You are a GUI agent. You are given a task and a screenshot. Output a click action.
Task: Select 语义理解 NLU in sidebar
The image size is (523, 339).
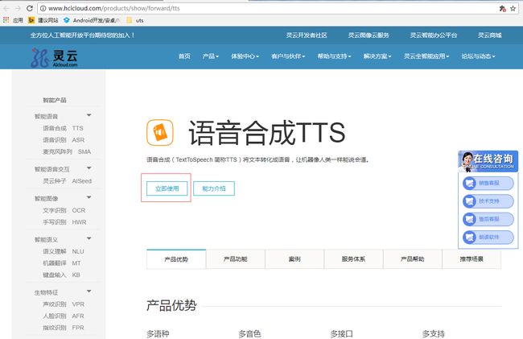click(64, 251)
